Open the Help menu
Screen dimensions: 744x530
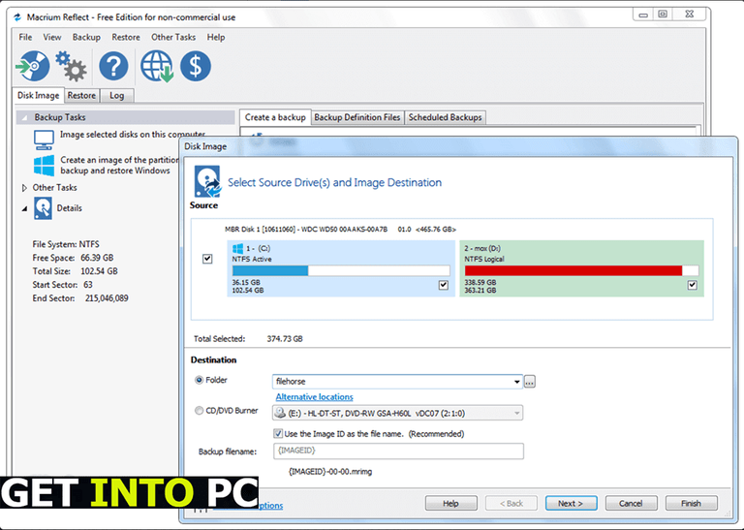pyautogui.click(x=215, y=37)
